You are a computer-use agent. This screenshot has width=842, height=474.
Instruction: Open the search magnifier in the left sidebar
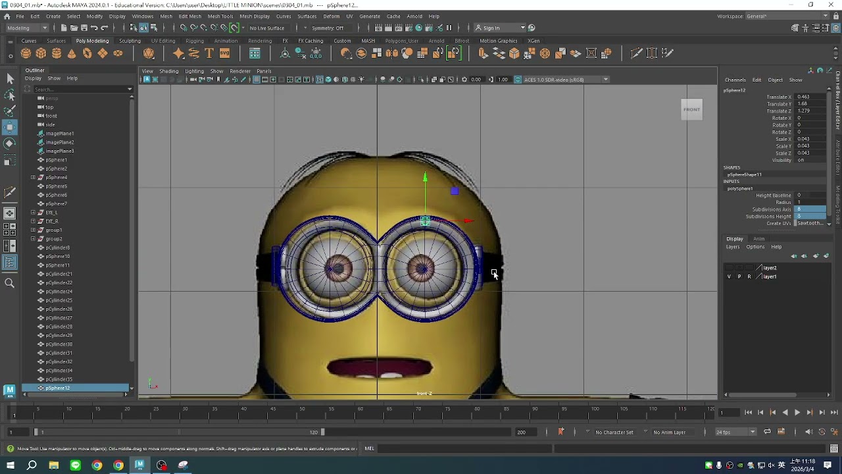10,283
